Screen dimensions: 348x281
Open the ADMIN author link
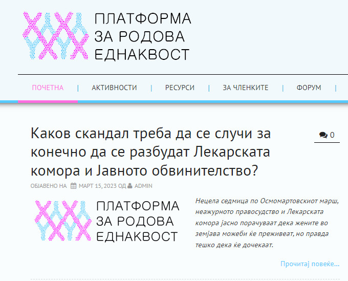pos(143,186)
